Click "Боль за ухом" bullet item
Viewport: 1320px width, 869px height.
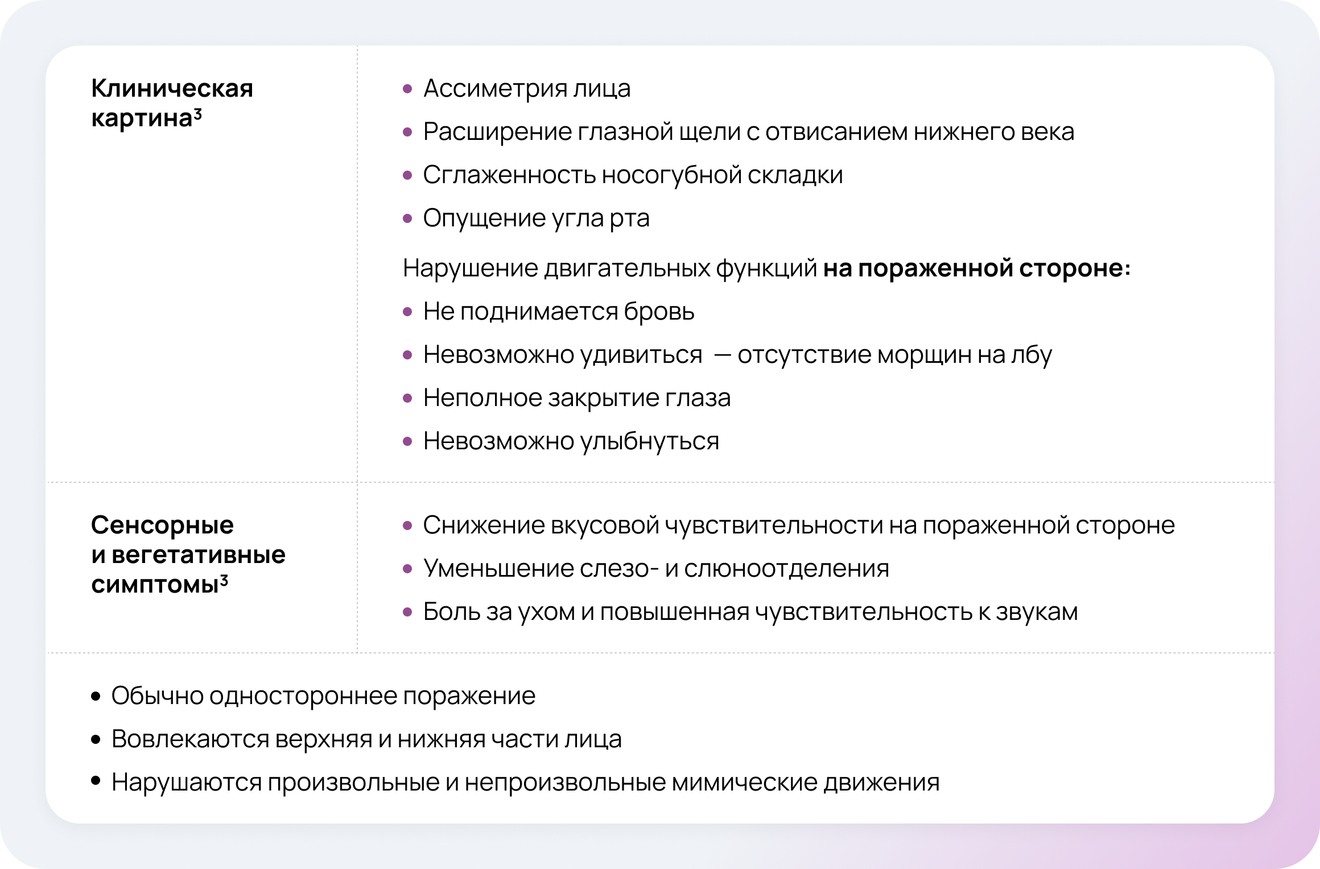pyautogui.click(x=750, y=612)
